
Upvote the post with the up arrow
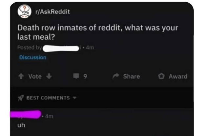[21, 76]
